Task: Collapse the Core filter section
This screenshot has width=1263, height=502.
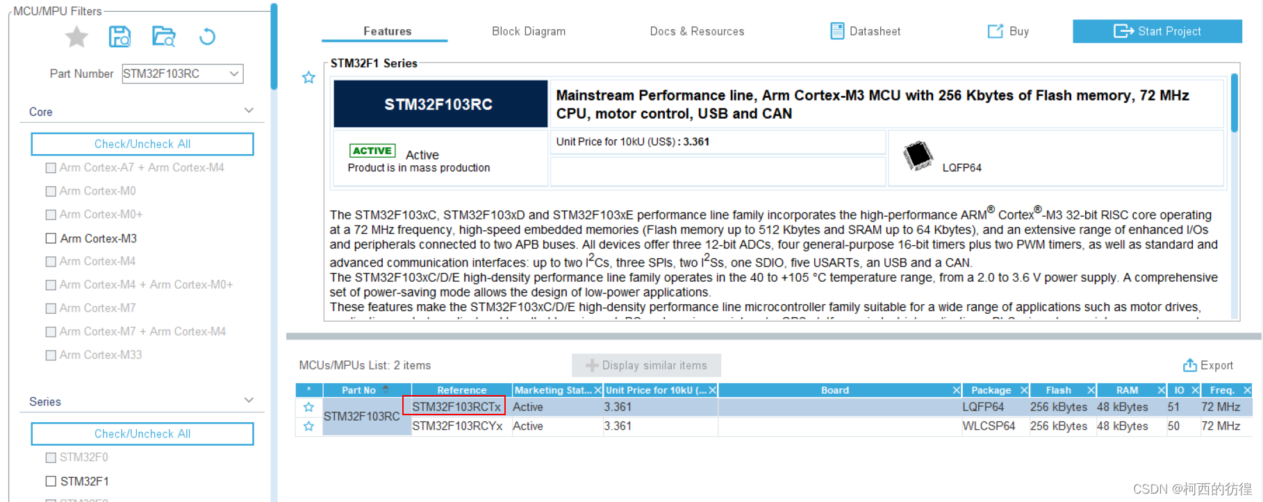Action: (249, 111)
